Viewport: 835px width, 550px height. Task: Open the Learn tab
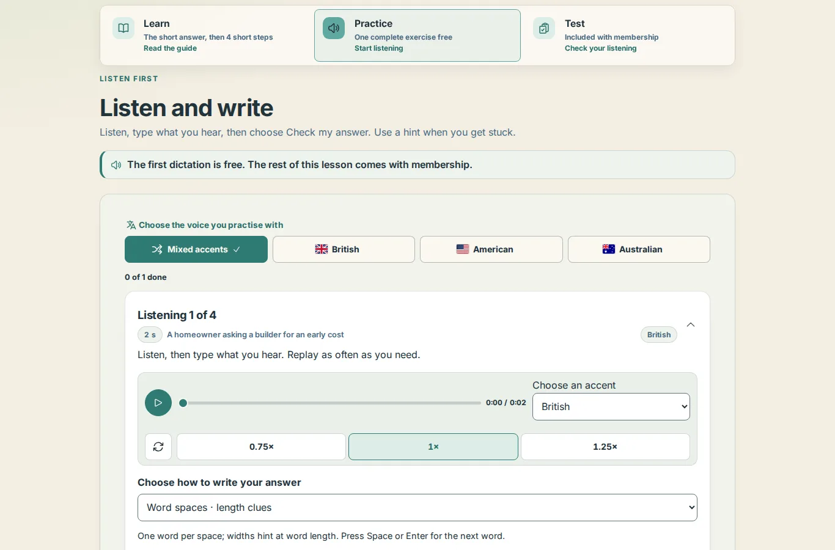click(x=207, y=35)
